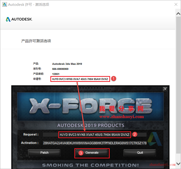The height and width of the screenshot is (169, 181).
Task: Click the Autodesk title bar app icon
Action: pos(5,5)
